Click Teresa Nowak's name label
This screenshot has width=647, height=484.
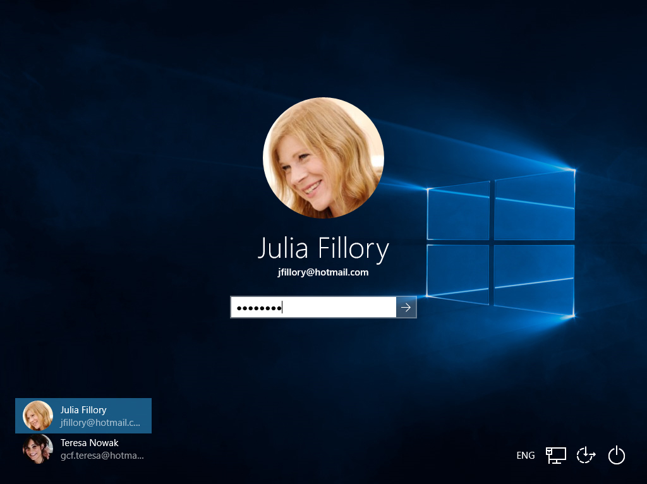pyautogui.click(x=89, y=443)
